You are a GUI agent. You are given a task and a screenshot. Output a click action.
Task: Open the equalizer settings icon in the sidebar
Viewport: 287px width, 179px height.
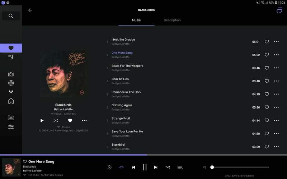coord(11,127)
